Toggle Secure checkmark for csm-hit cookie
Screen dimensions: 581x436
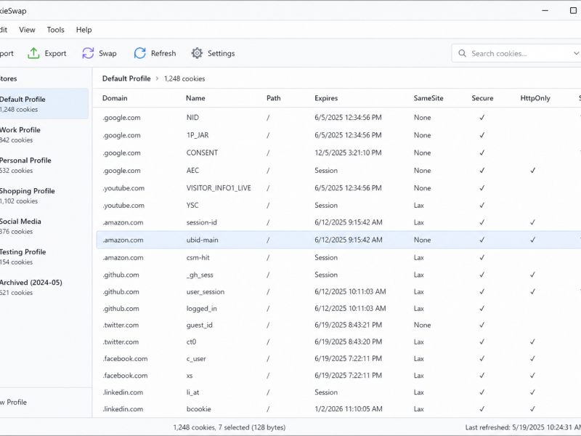(482, 257)
